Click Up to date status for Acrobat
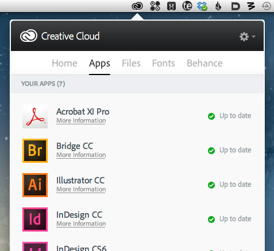 pos(236,116)
